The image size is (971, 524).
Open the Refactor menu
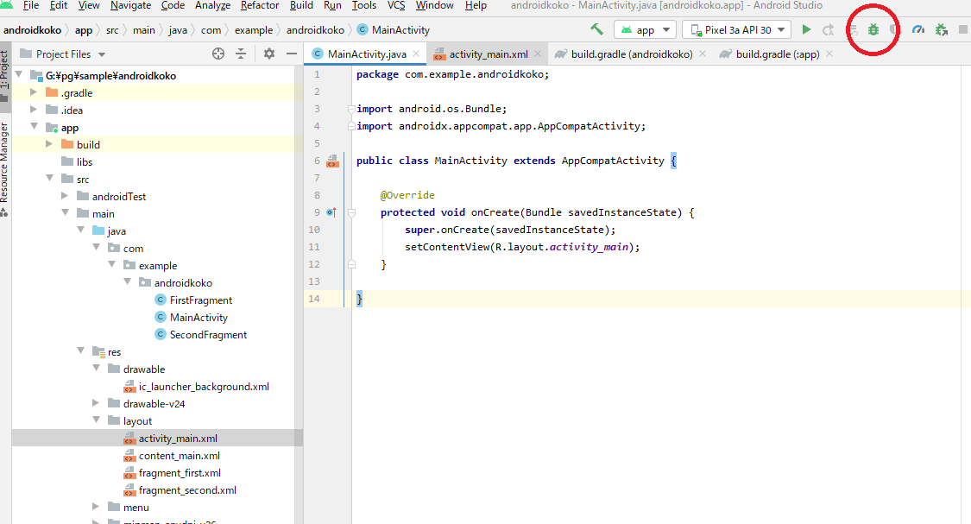260,5
